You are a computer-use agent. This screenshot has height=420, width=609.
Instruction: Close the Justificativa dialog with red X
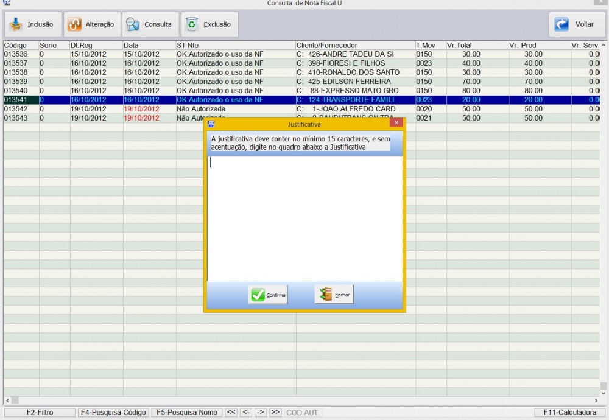(x=396, y=123)
